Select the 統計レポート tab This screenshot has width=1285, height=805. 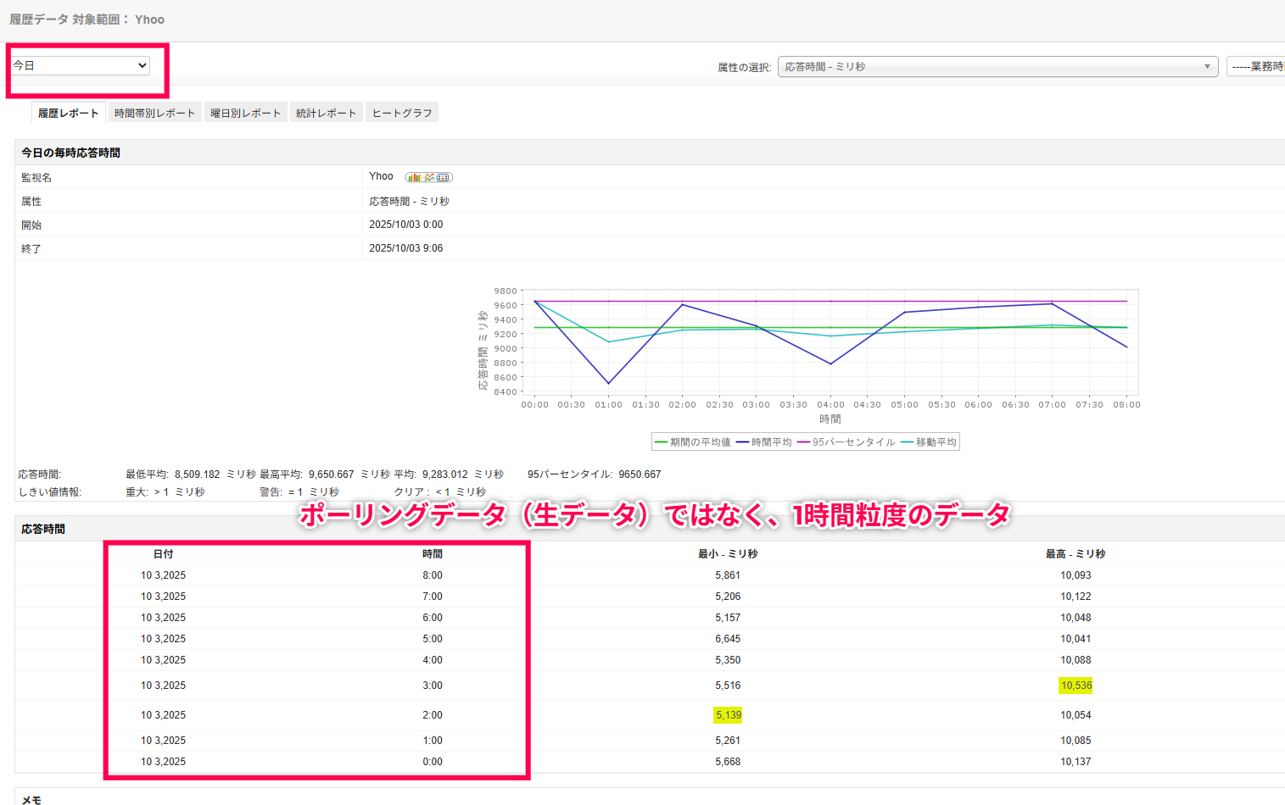coord(327,113)
